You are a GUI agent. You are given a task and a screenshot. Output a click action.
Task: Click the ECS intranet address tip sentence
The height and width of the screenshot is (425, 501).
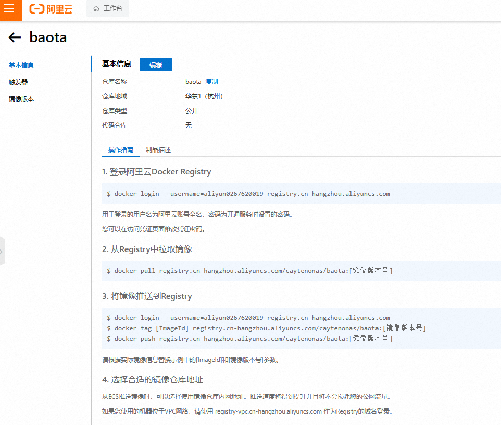click(247, 397)
